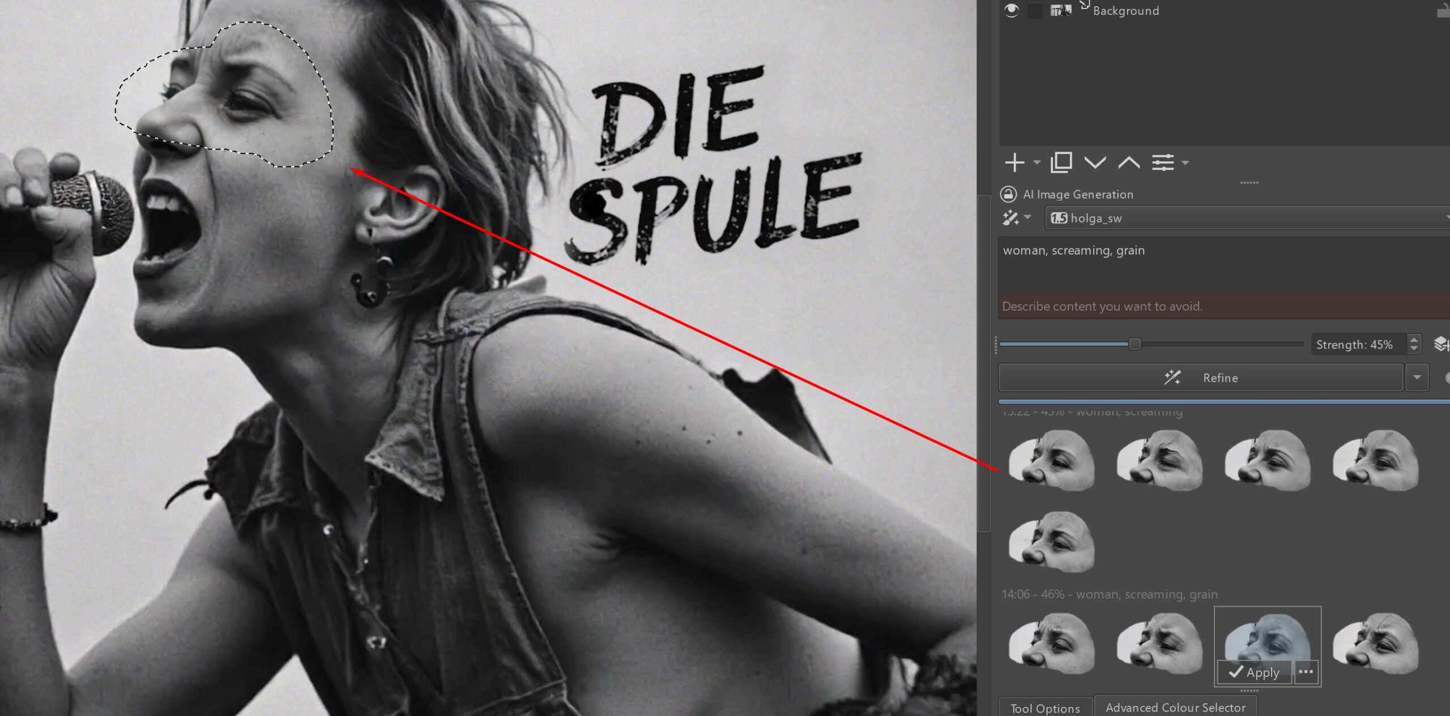Image resolution: width=1450 pixels, height=716 pixels.
Task: Switch to the Advanced Colour Selector tab
Action: coord(1175,708)
